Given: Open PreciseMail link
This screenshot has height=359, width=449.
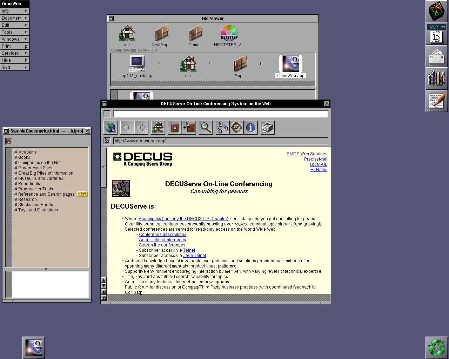Looking at the screenshot, I should [x=316, y=159].
